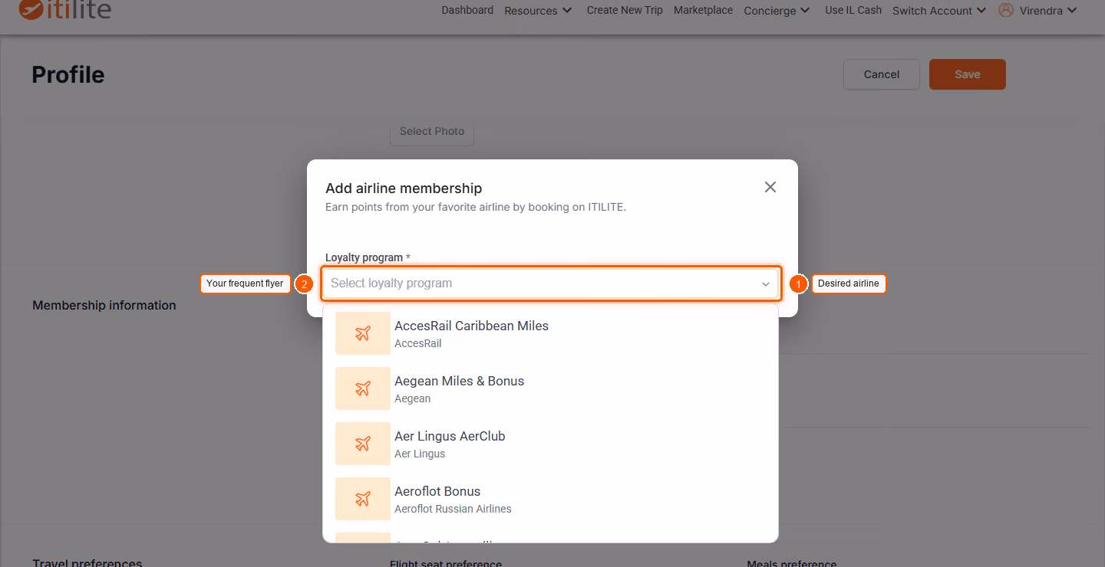Choose Aegean Miles & Bonus program
The width and height of the screenshot is (1105, 567).
click(x=551, y=388)
